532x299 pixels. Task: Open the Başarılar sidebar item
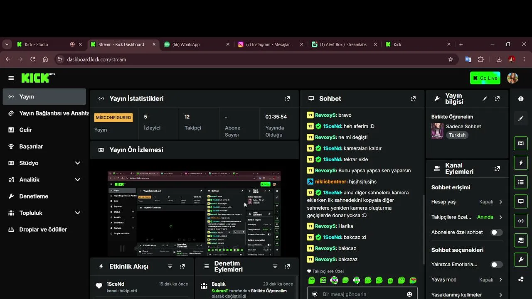coord(44,147)
